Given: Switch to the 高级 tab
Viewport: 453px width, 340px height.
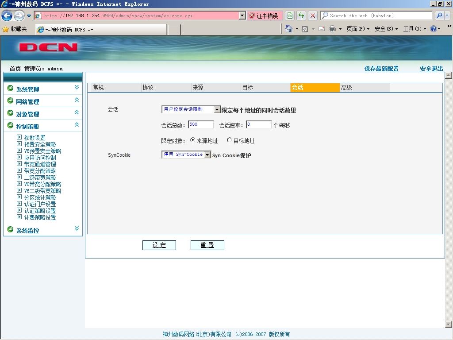Looking at the screenshot, I should coord(365,87).
